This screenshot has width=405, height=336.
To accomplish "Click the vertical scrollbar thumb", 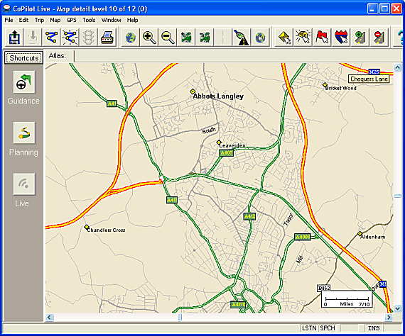I will coord(397,196).
